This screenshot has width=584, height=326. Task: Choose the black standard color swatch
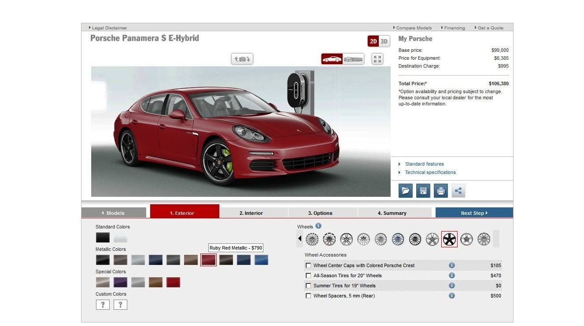[103, 238]
